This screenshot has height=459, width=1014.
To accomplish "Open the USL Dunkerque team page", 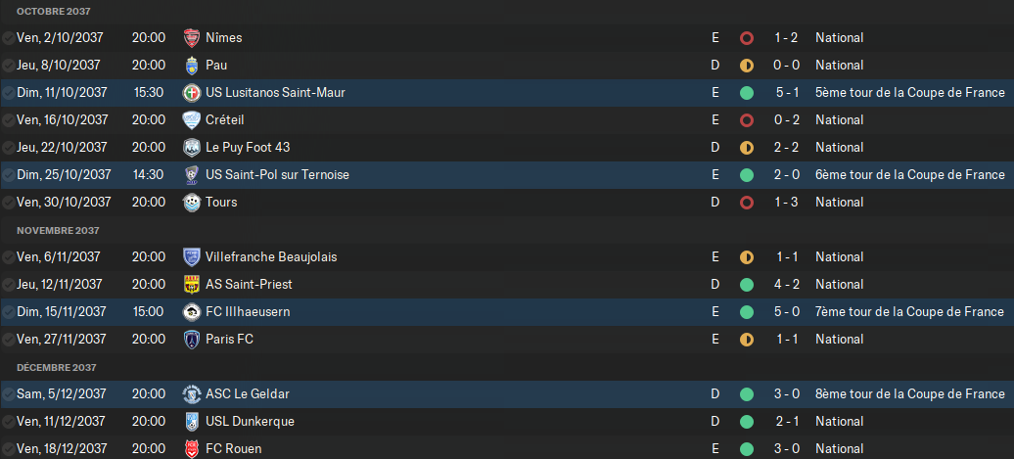I will (250, 422).
